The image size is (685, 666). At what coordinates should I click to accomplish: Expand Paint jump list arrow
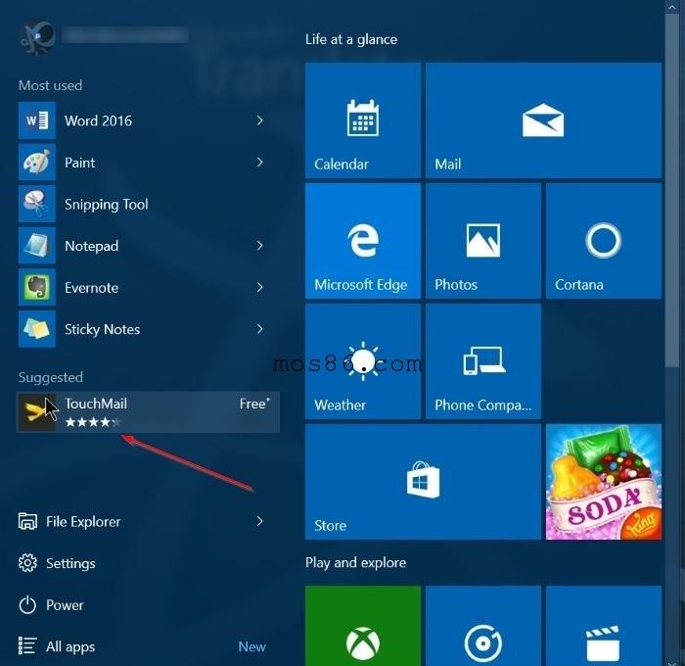click(260, 163)
